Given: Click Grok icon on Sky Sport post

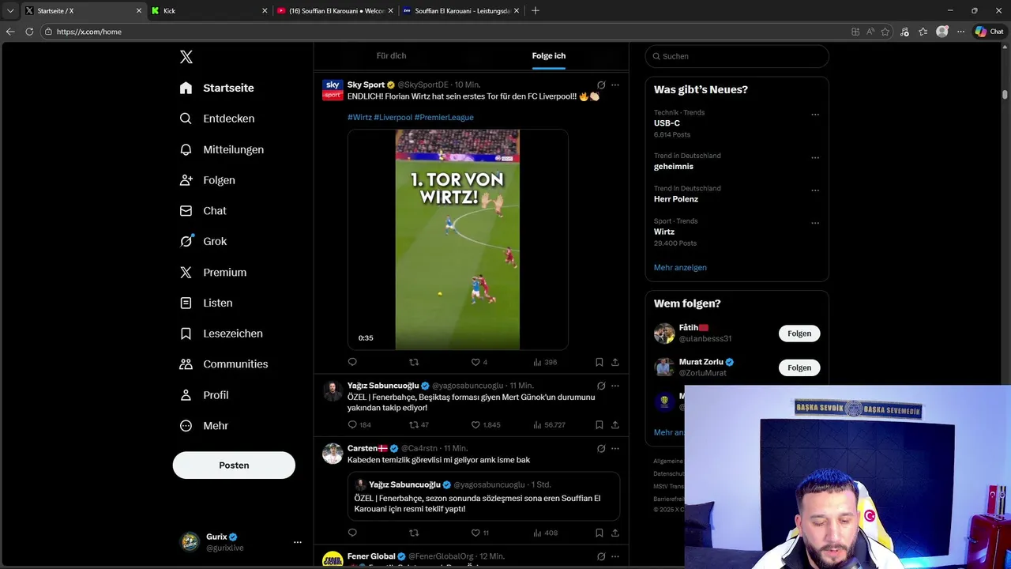Looking at the screenshot, I should pyautogui.click(x=601, y=85).
